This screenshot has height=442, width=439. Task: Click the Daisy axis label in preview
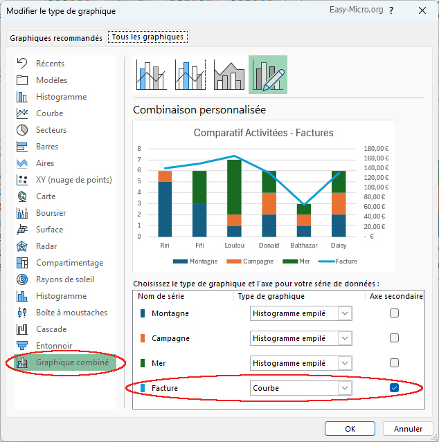pyautogui.click(x=339, y=246)
